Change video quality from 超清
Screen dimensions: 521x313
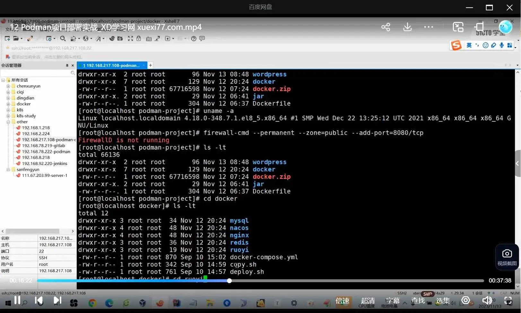coord(368,301)
